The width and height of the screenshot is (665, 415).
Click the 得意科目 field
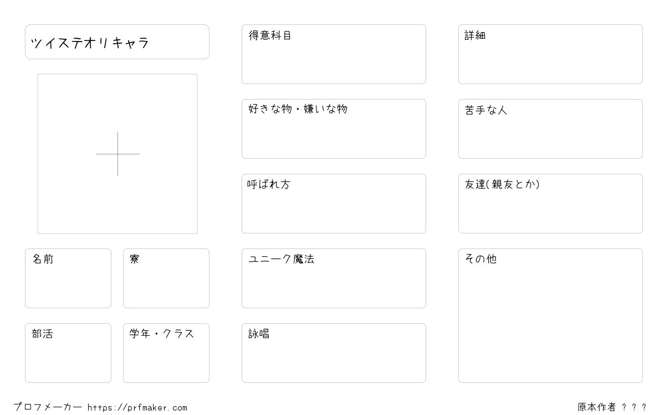point(334,54)
